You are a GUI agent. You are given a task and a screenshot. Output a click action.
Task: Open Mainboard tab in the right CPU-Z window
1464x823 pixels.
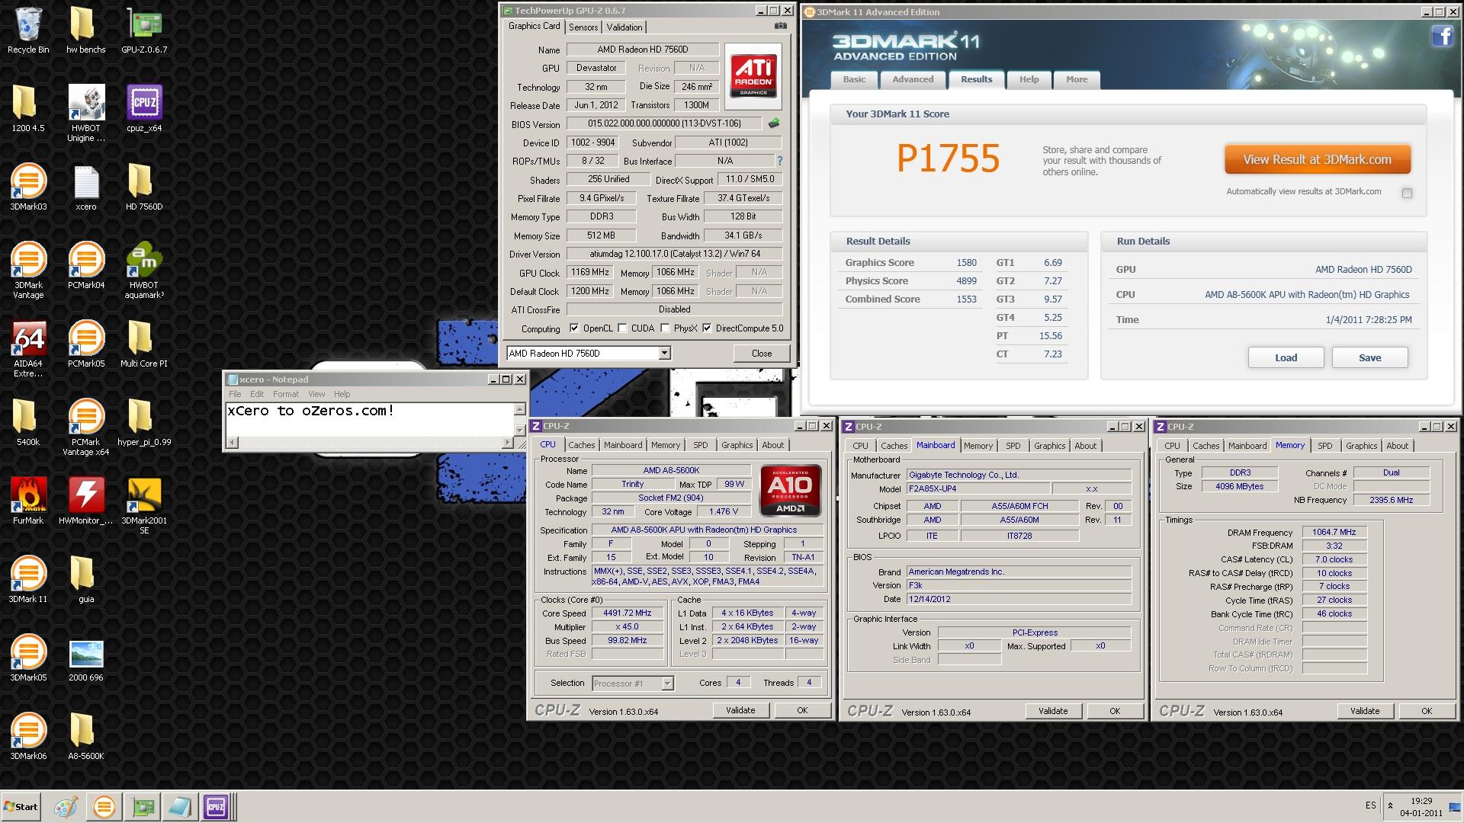click(1247, 446)
